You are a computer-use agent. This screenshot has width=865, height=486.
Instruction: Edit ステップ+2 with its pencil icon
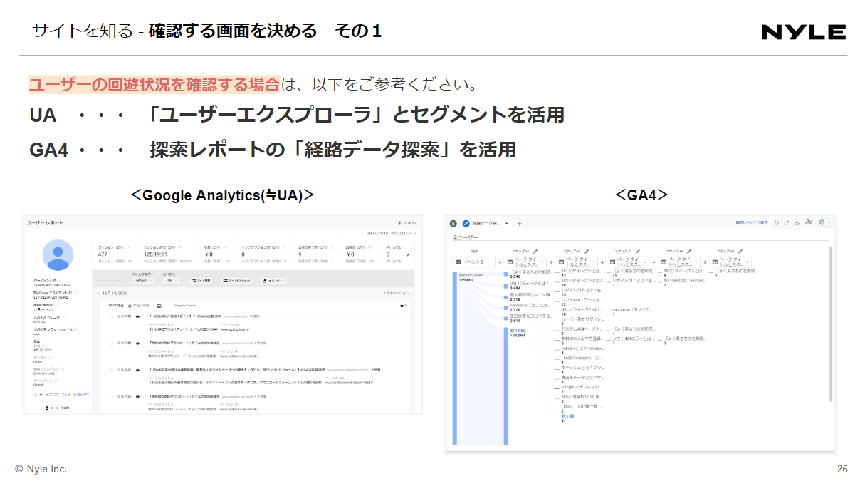click(587, 252)
